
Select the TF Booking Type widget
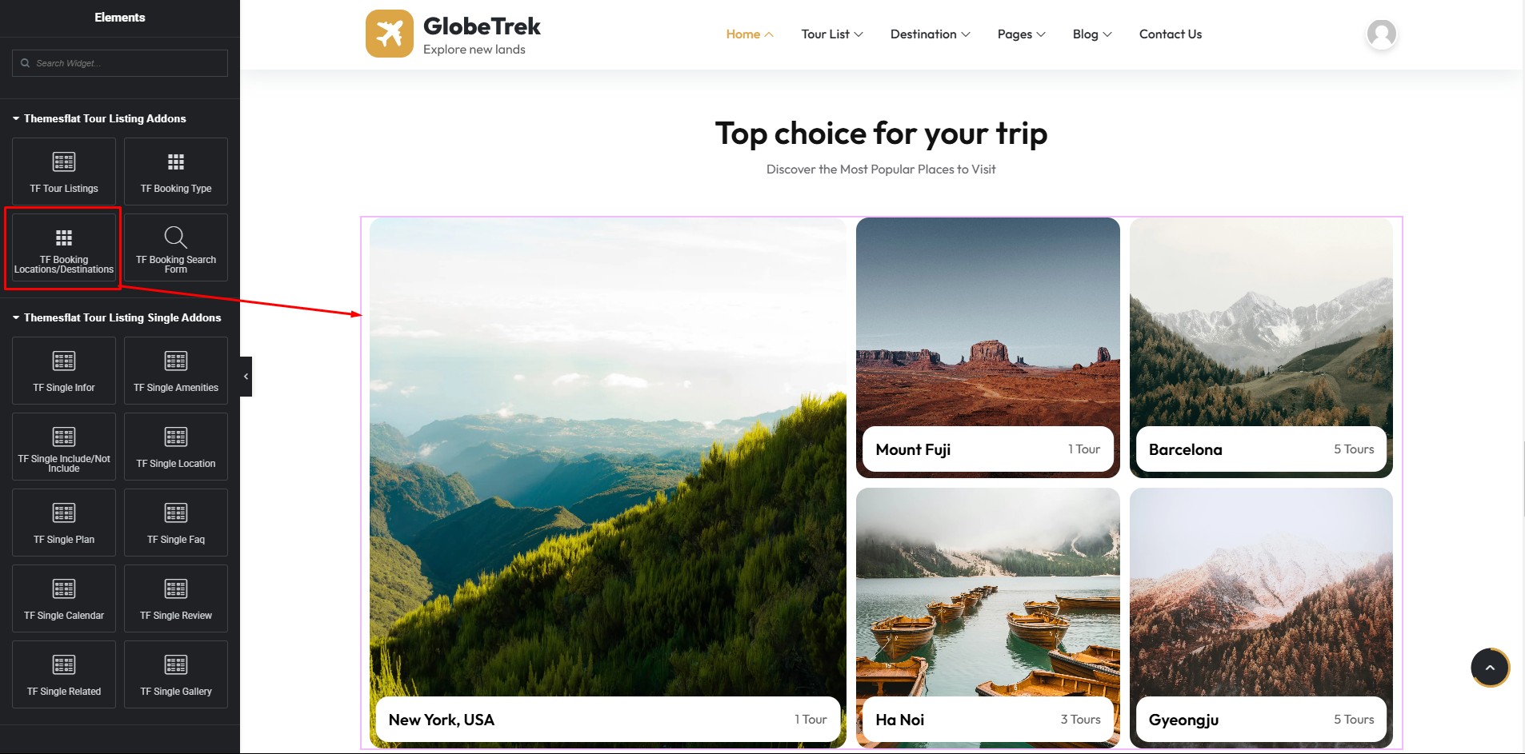pyautogui.click(x=176, y=171)
